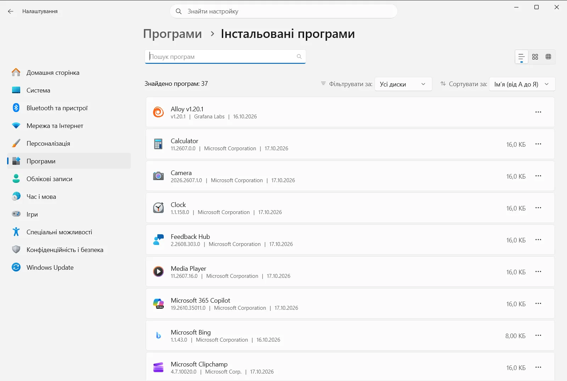Screen dimensions: 567x381
Task: Switch to table view layout
Action: [548, 57]
